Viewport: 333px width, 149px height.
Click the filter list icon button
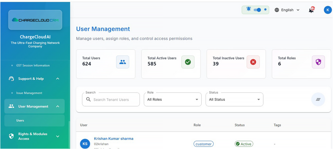click(318, 99)
